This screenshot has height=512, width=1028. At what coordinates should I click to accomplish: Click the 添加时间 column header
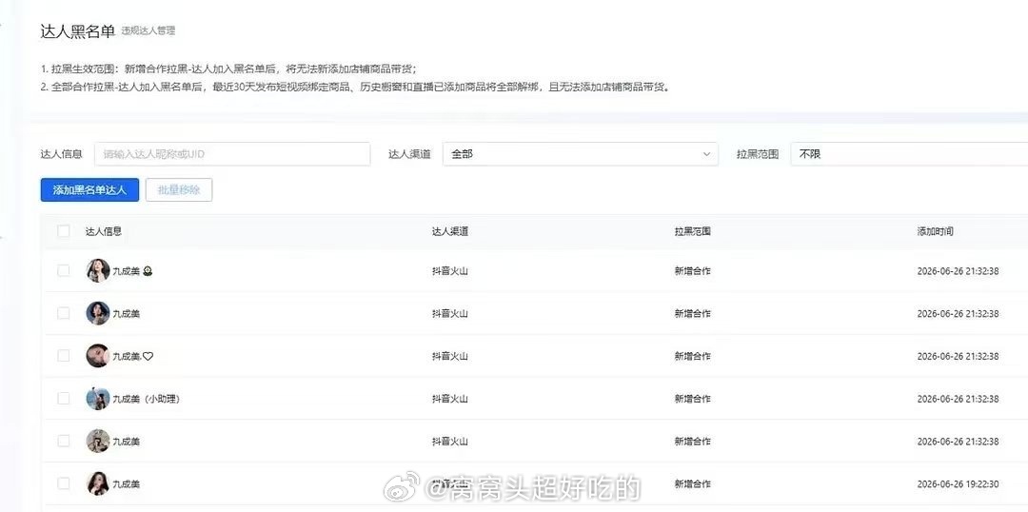(x=935, y=231)
